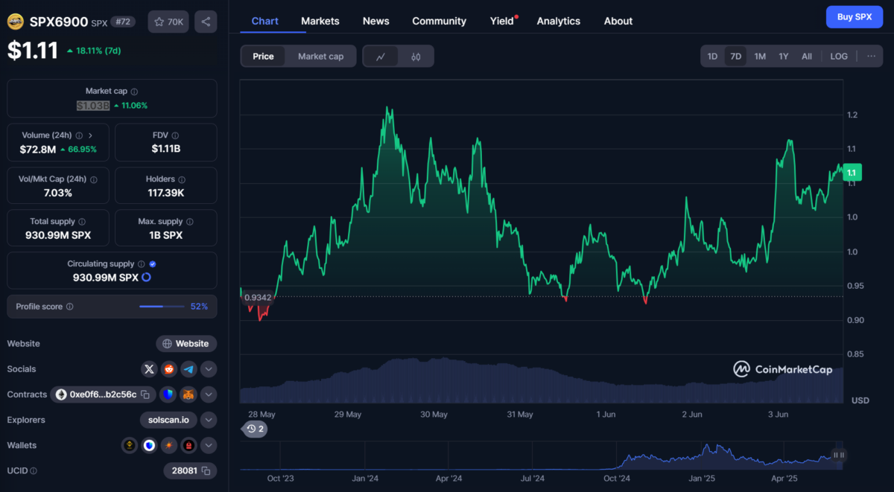
Task: Open the Markets tab
Action: pyautogui.click(x=320, y=21)
